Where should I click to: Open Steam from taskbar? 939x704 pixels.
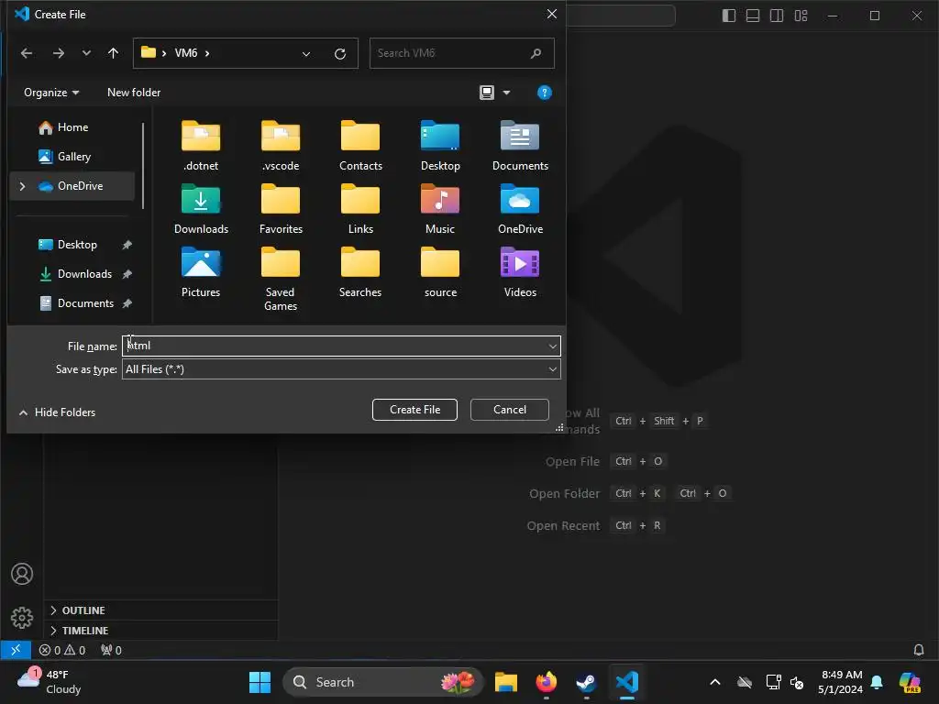coord(586,682)
